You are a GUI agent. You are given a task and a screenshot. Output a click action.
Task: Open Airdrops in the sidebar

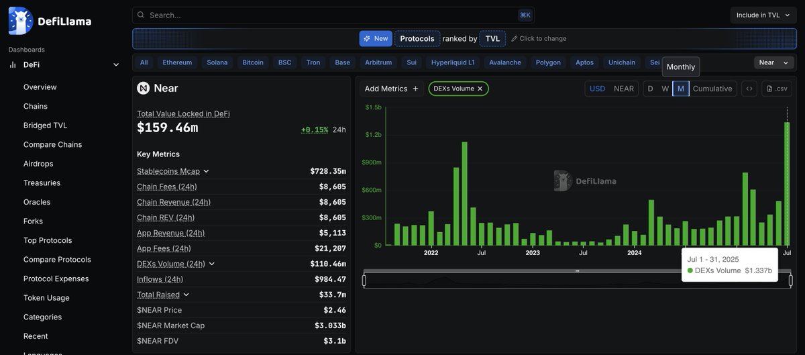(x=38, y=164)
